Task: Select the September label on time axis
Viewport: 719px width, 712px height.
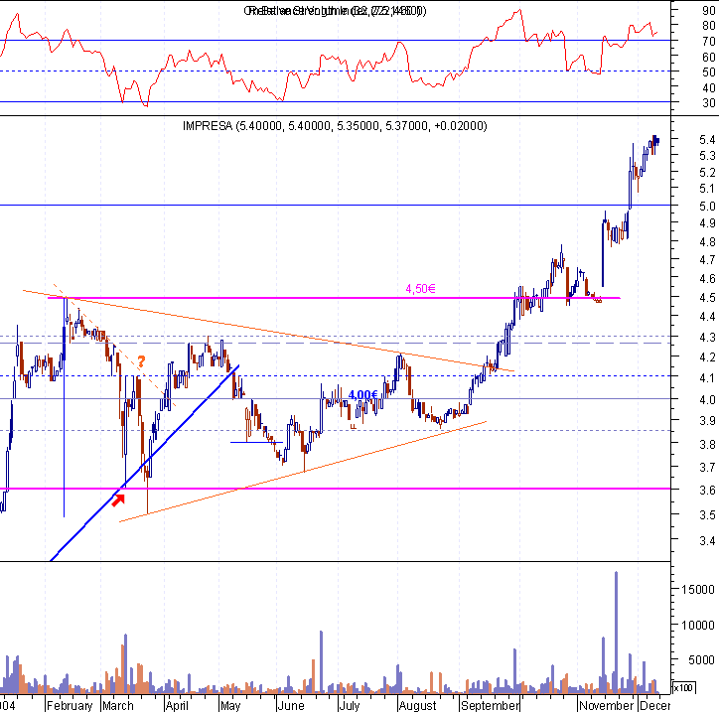Action: [x=490, y=706]
